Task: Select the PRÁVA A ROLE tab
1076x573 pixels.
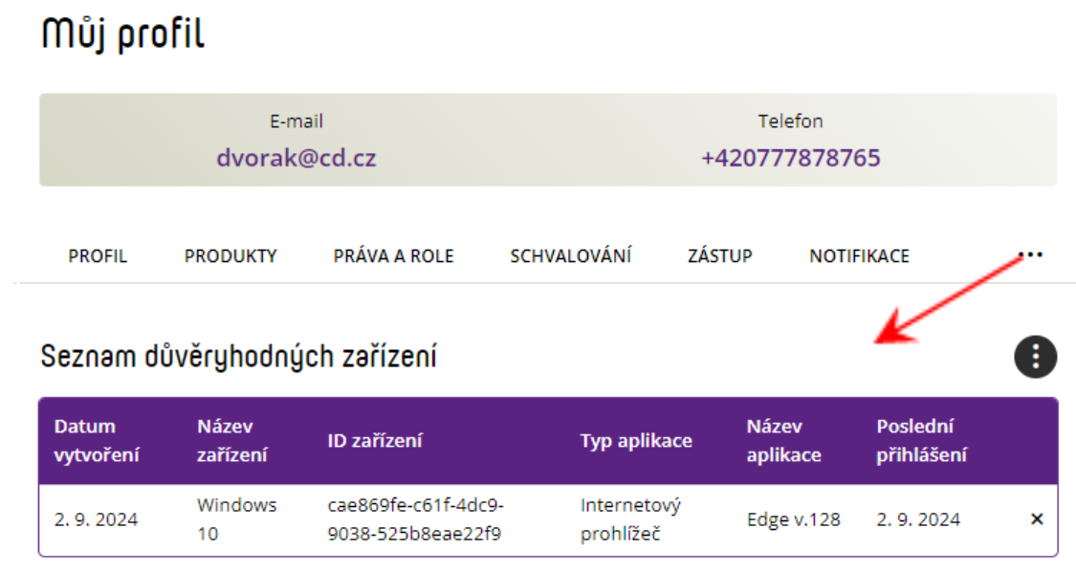Action: pos(393,256)
